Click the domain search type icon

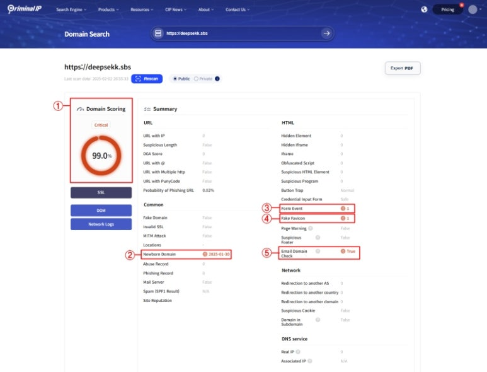pos(158,33)
